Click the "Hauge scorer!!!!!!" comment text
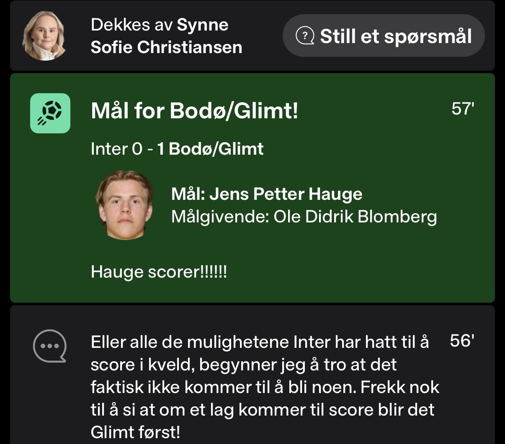The image size is (505, 444). tap(159, 272)
